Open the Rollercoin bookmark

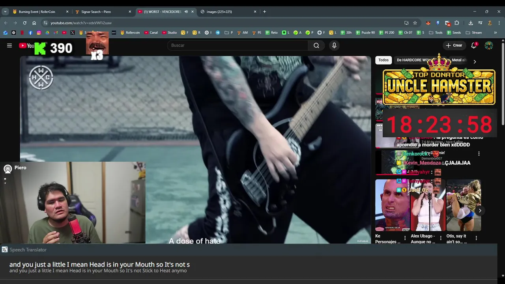(x=130, y=33)
